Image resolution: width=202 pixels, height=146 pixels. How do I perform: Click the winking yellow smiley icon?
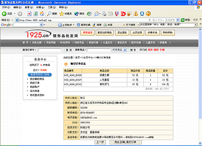(148, 14)
